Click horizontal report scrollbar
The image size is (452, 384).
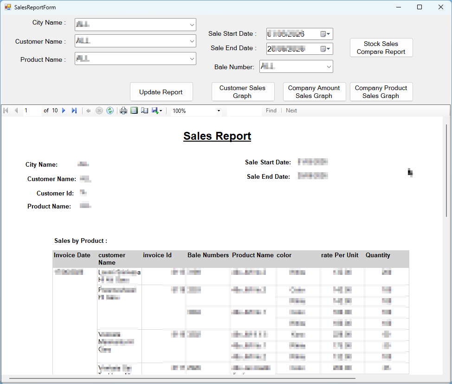point(182,378)
